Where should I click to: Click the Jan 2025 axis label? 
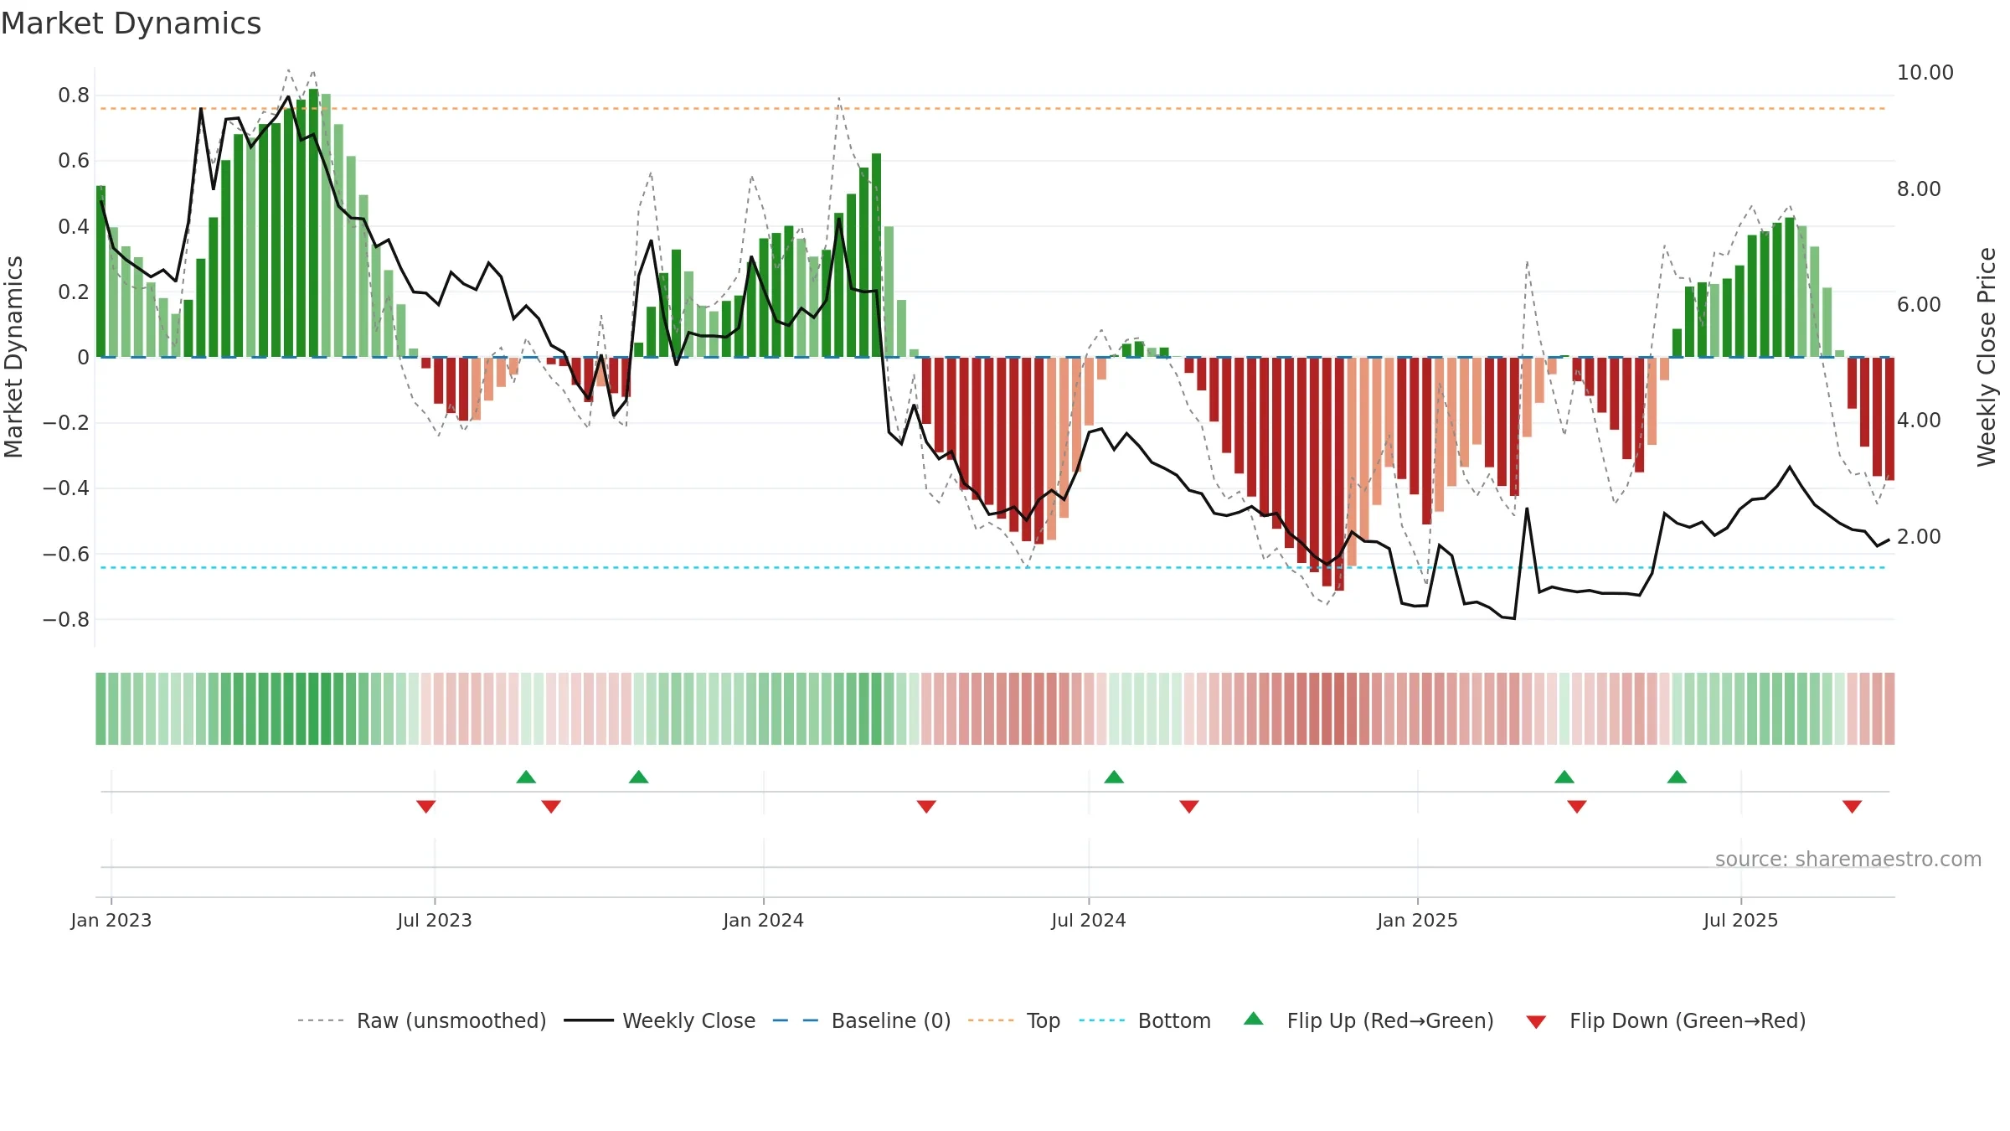click(1418, 920)
